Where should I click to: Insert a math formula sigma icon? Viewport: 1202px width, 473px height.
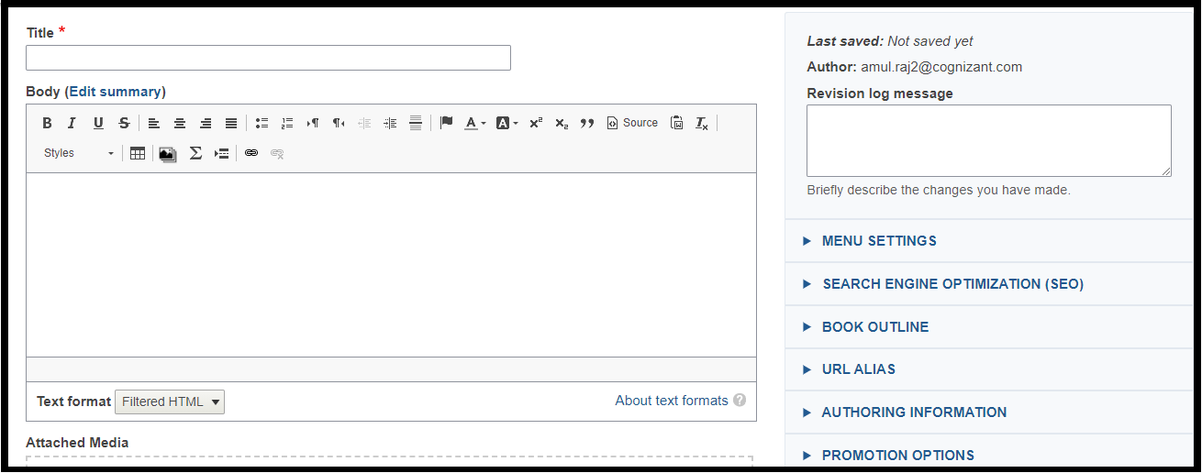coord(195,153)
